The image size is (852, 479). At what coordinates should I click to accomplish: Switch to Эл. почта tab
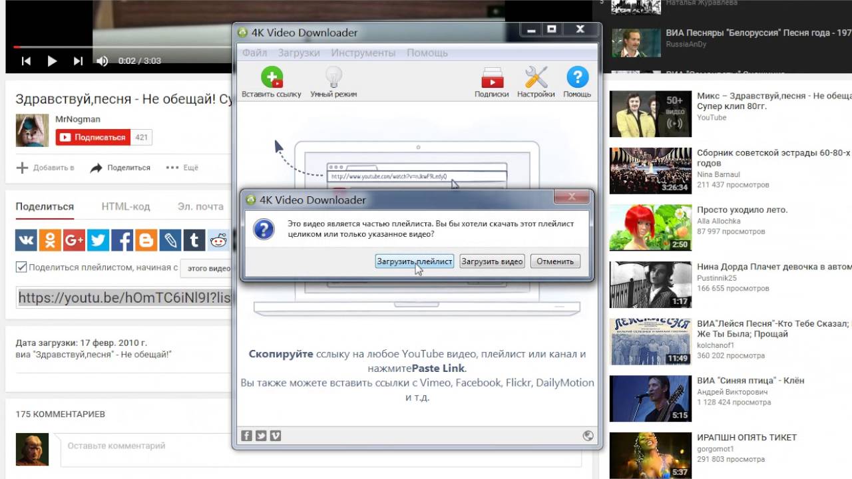(x=200, y=206)
